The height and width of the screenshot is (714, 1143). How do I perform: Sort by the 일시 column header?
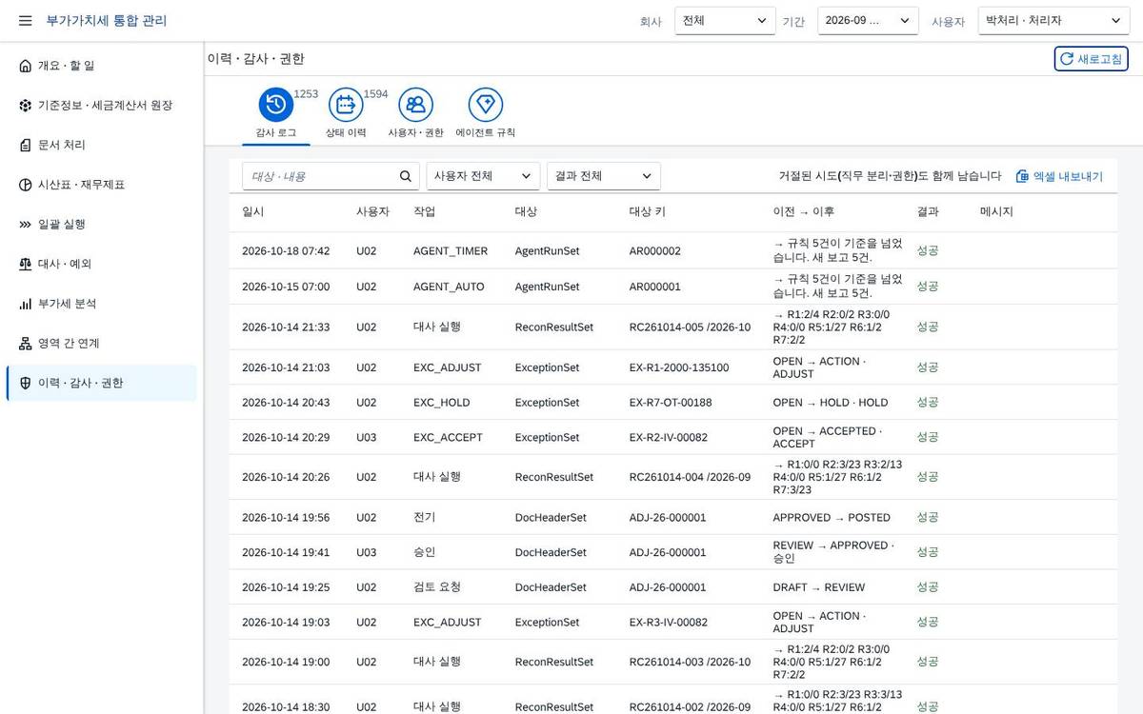click(x=253, y=211)
